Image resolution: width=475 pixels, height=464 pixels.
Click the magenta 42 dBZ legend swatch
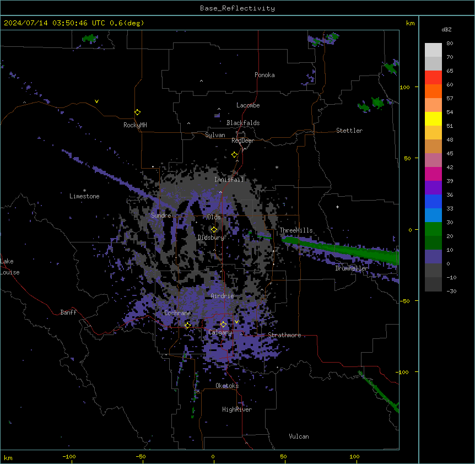point(433,174)
